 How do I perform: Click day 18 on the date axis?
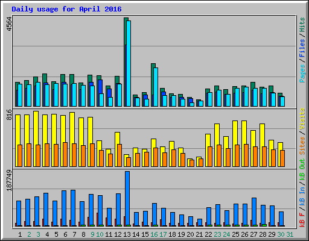coord(172,234)
